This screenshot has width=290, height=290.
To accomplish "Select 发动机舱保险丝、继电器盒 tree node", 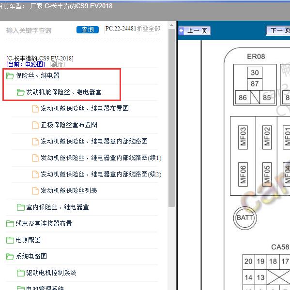I will click(64, 92).
